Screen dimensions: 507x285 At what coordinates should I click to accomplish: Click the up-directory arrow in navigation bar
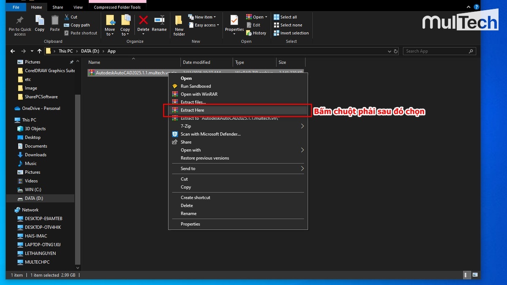coord(39,51)
